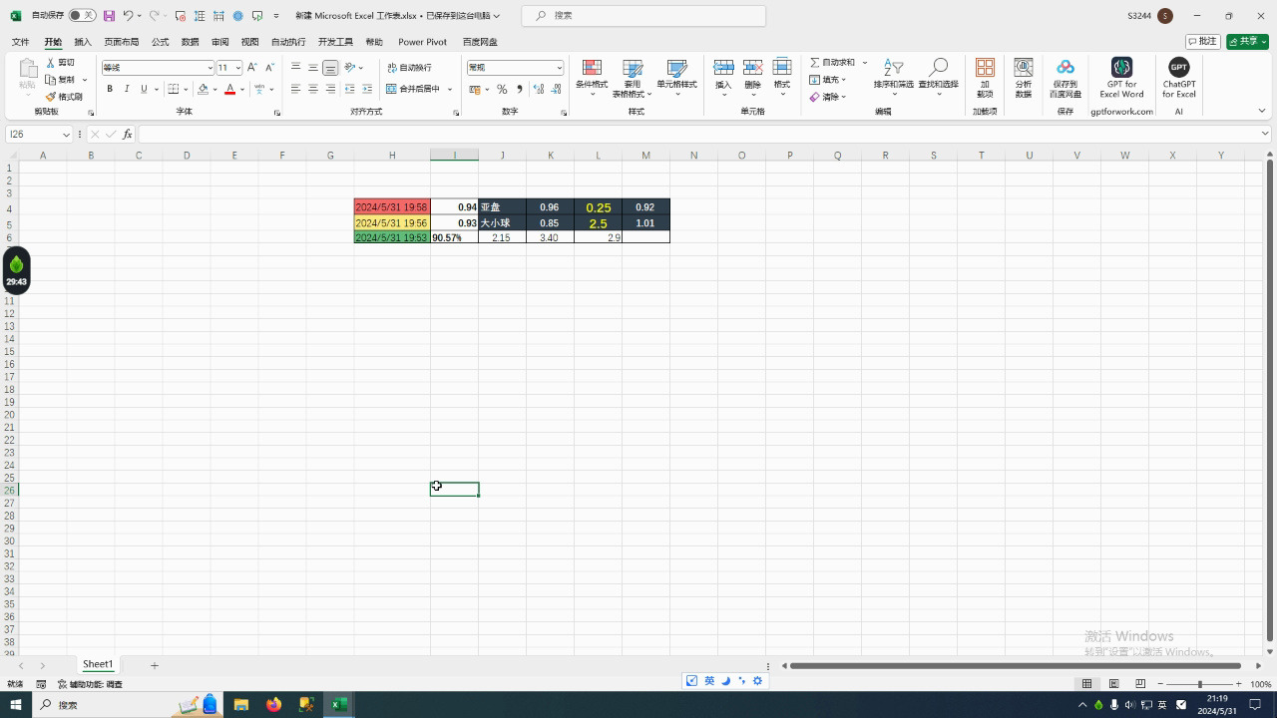This screenshot has width=1277, height=718.
Task: Click the Percent Style button
Action: point(502,89)
